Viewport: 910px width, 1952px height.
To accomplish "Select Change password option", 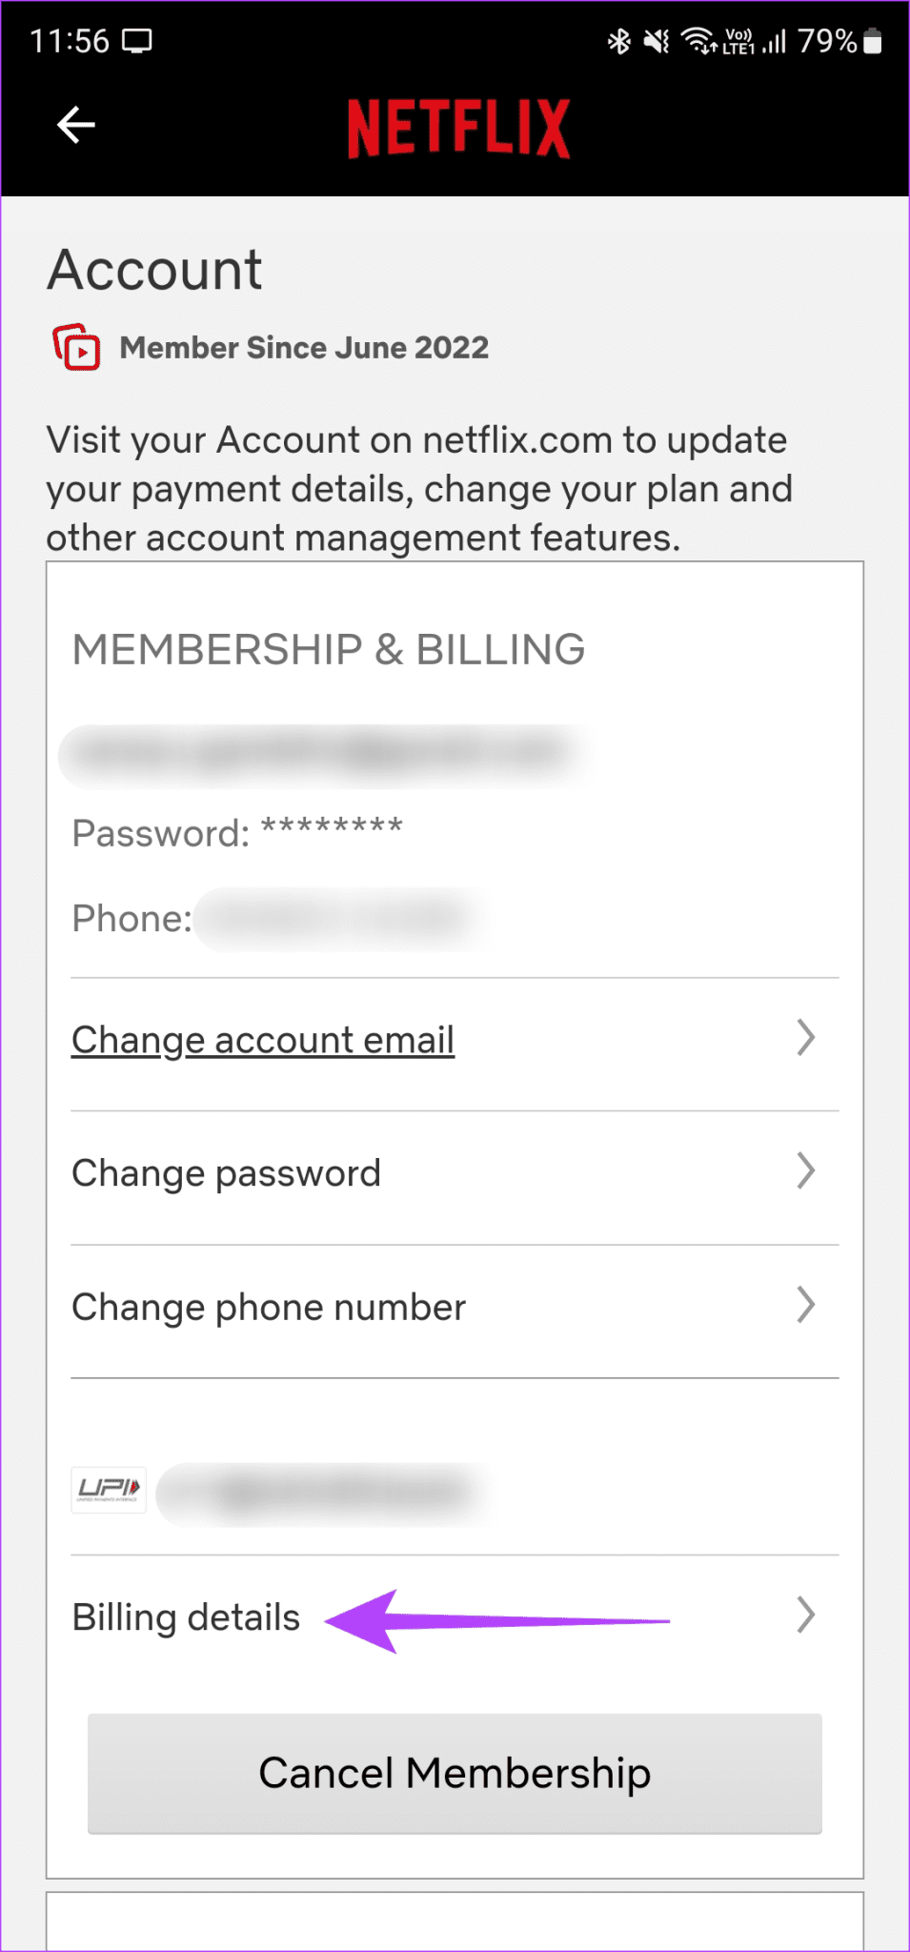I will coord(227,1173).
